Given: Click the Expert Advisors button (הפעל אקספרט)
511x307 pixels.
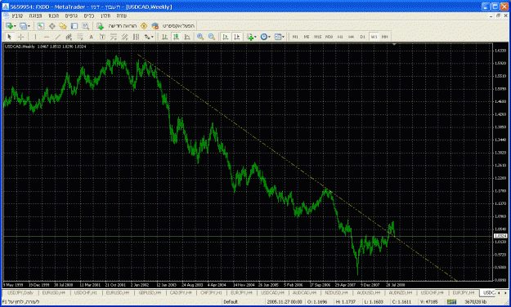Looking at the screenshot, I should [x=173, y=25].
